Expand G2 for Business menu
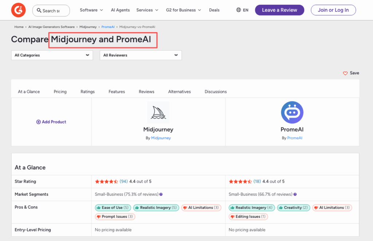The image size is (373, 241). tap(184, 10)
